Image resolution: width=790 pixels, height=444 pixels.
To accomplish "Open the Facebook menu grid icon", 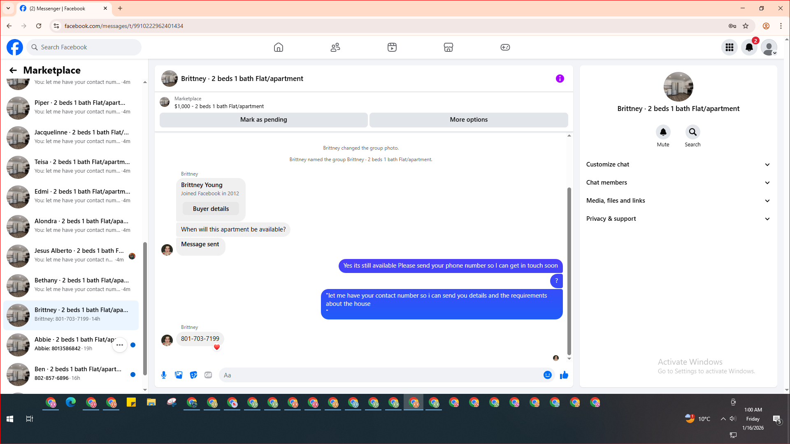I will (x=730, y=47).
